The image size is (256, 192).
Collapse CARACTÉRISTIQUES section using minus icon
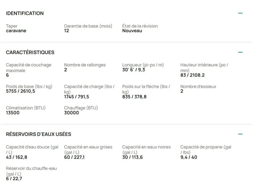click(240, 52)
